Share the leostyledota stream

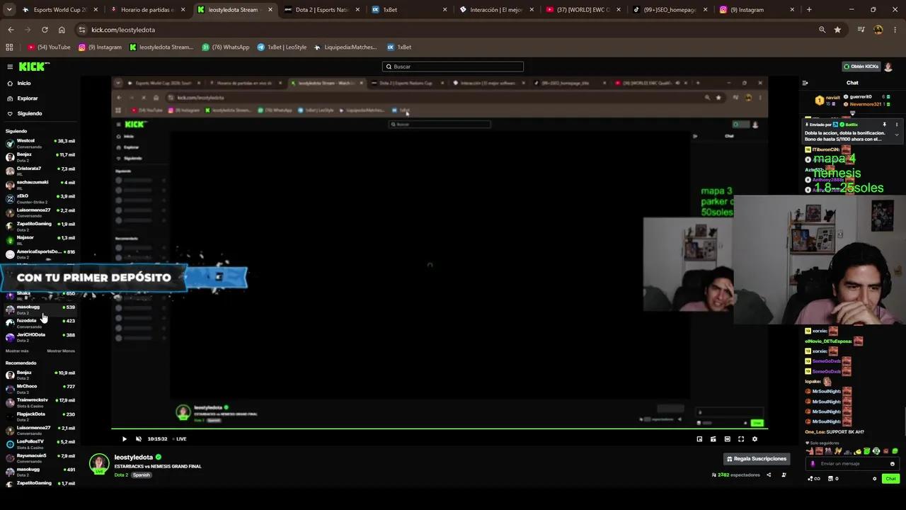coord(769,475)
